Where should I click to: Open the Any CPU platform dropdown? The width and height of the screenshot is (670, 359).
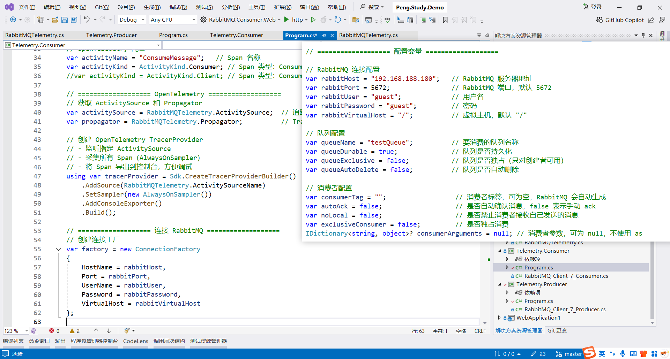[x=173, y=20]
